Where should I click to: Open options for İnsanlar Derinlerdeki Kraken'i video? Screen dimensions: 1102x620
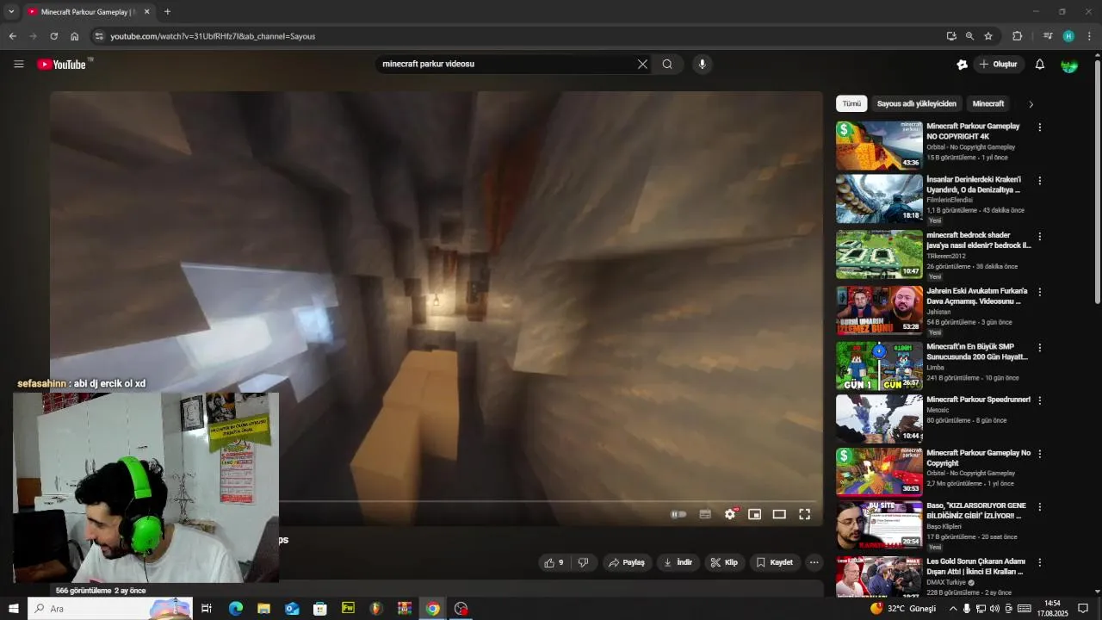1040,181
